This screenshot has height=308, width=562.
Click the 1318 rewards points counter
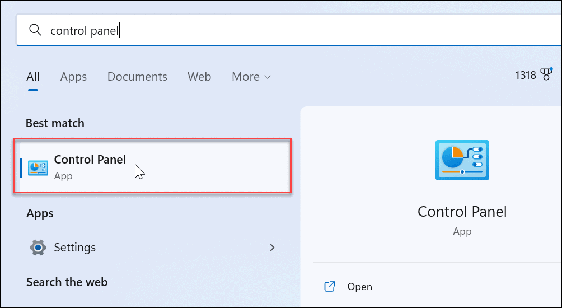pyautogui.click(x=526, y=75)
